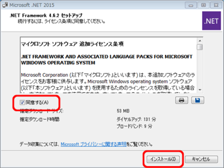Close the Microsoft .NET 2015 window

coord(216,5)
